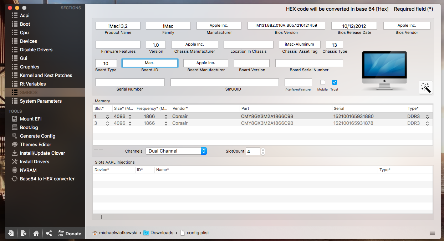Click the Board-ID input field
444x241 pixels.
point(150,63)
